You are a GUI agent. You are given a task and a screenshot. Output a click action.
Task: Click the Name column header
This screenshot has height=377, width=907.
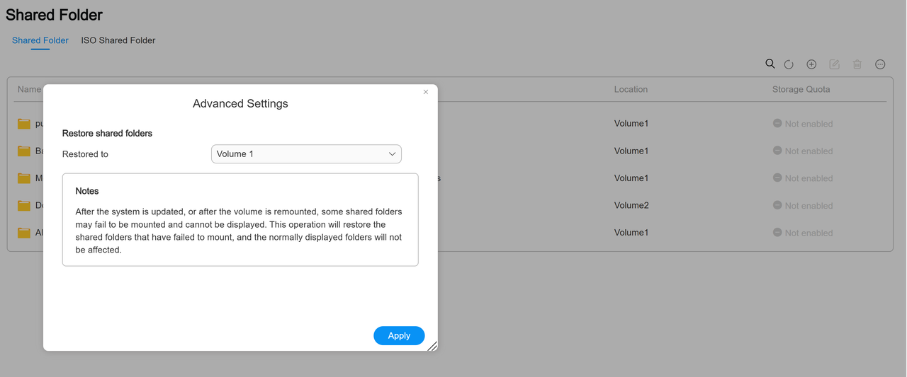(x=29, y=89)
